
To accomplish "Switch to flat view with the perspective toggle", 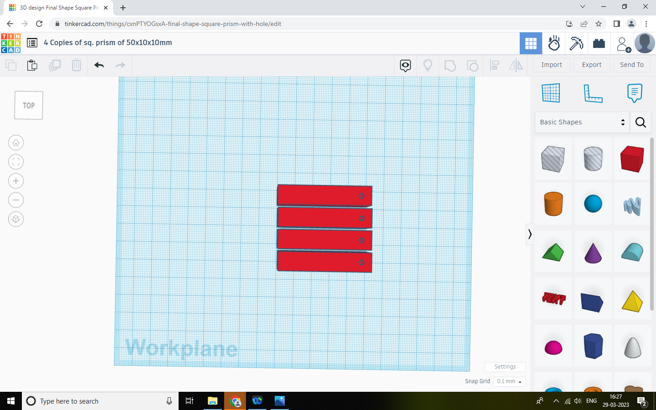I will [x=16, y=219].
